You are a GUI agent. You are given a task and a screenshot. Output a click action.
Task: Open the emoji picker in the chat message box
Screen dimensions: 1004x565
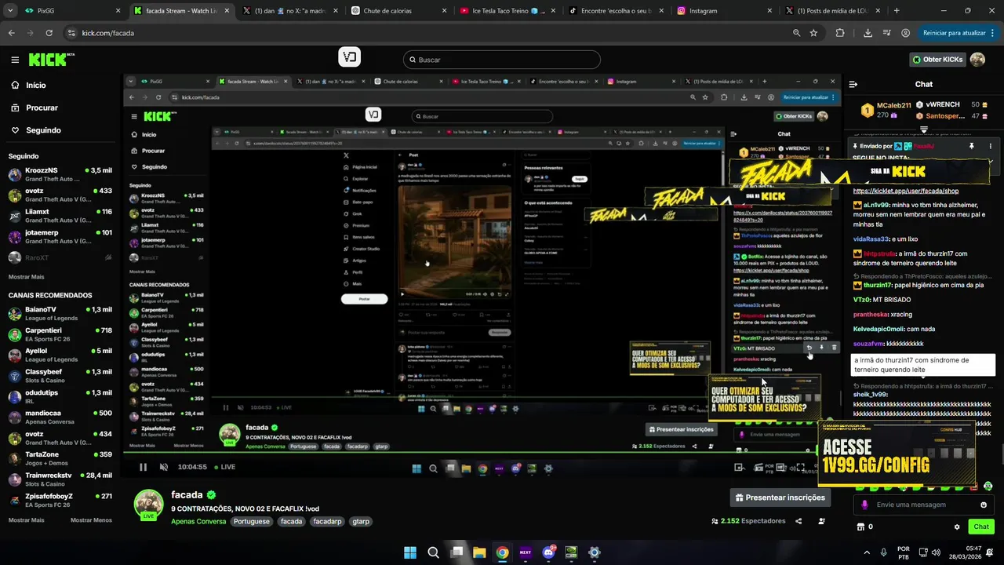click(x=984, y=505)
